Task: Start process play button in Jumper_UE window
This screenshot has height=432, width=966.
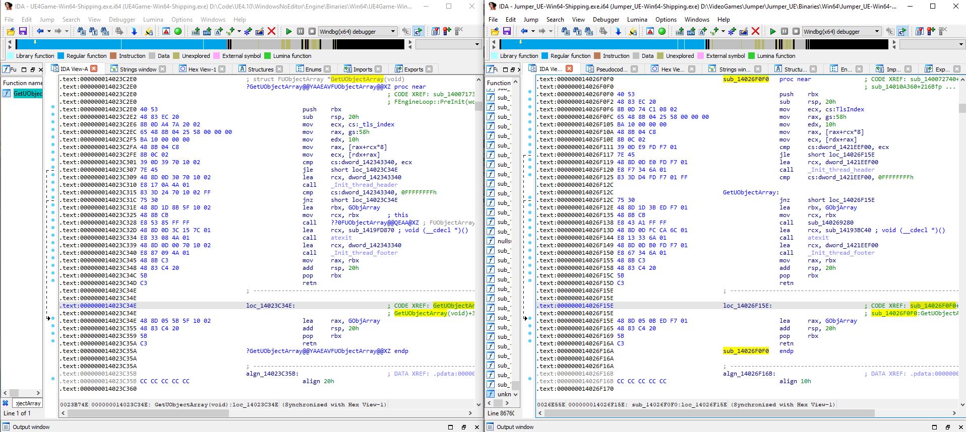Action: (x=773, y=31)
